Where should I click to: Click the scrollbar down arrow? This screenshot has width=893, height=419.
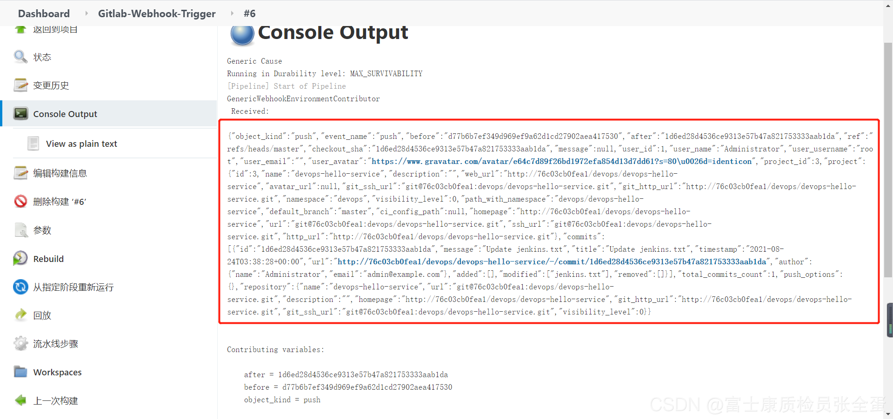tap(888, 414)
